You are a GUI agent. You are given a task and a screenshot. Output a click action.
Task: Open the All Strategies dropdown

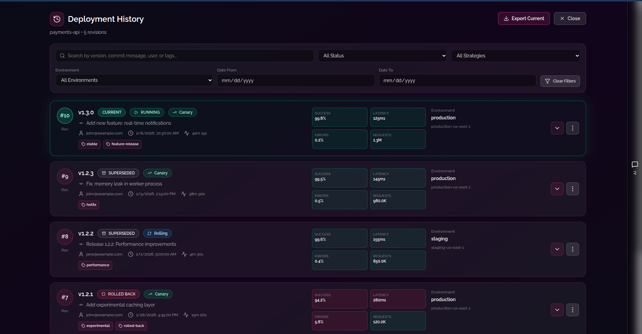pos(515,56)
